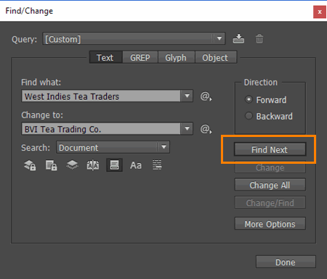Toggle Include Footnotes icon
The image size is (327, 279).
point(114,165)
